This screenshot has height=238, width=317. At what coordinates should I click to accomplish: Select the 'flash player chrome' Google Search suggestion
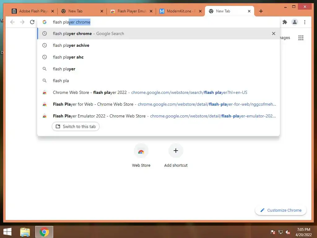point(158,33)
